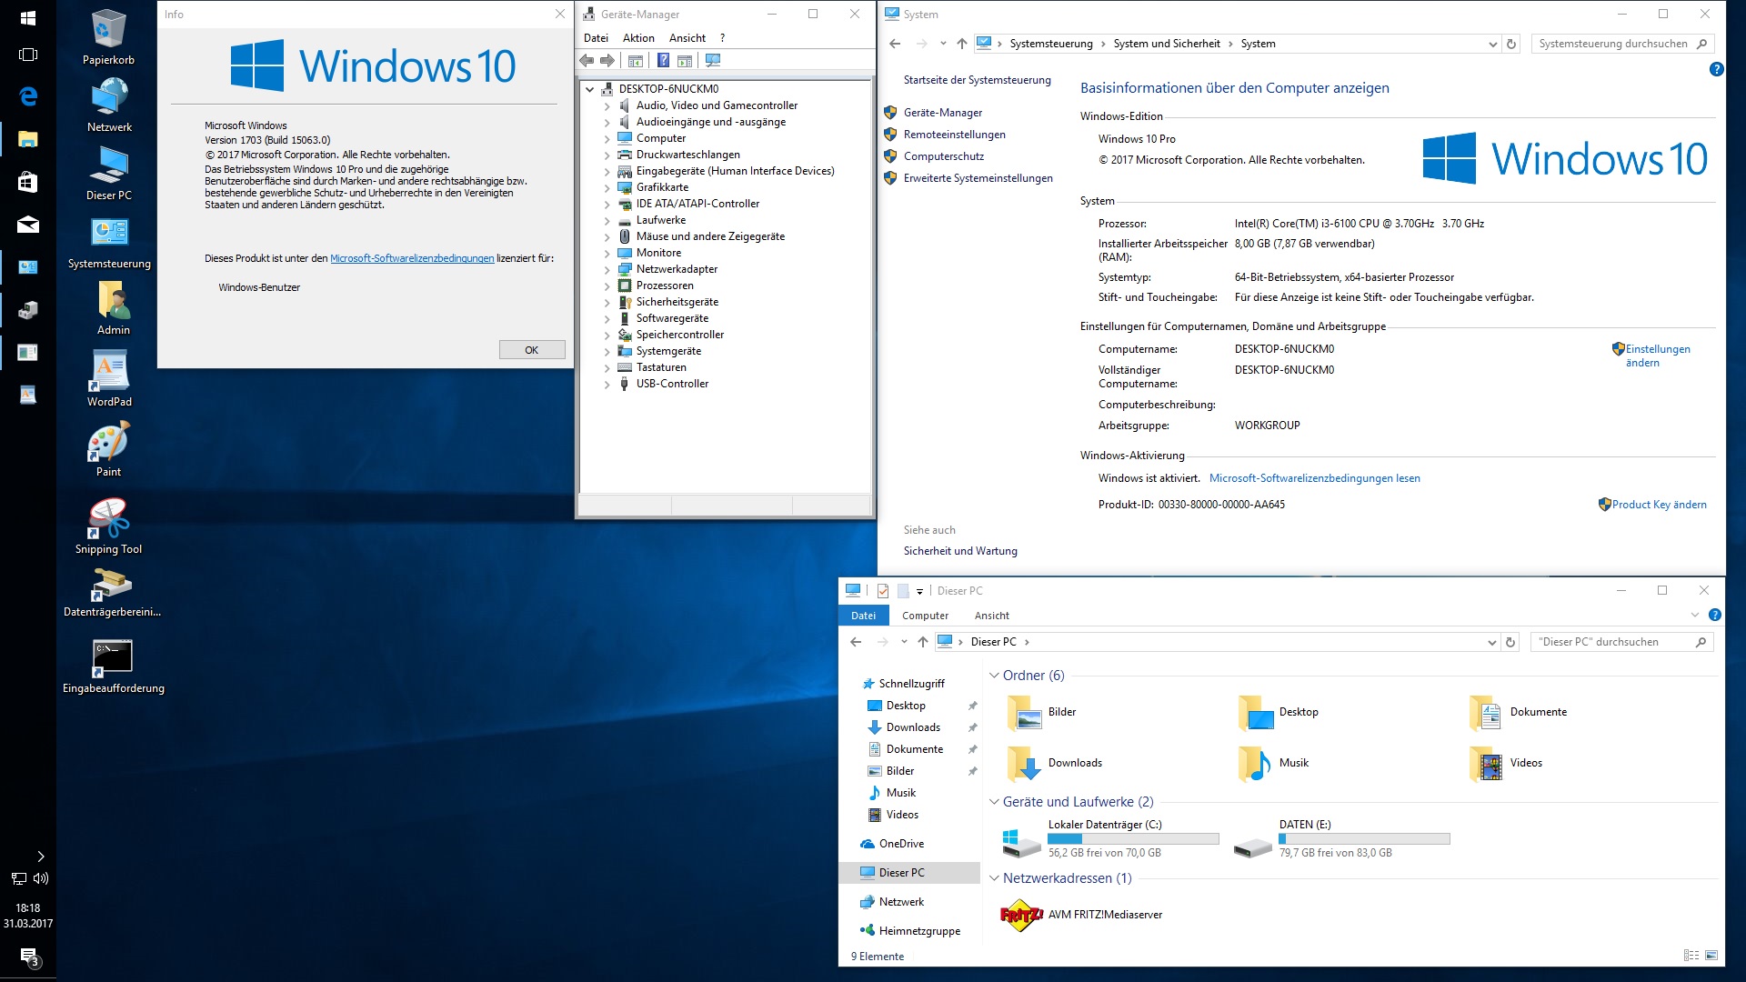Screen dimensions: 1746x982
Task: Open the Datenträgerbereinigung desktop shortcut
Action: click(x=111, y=585)
